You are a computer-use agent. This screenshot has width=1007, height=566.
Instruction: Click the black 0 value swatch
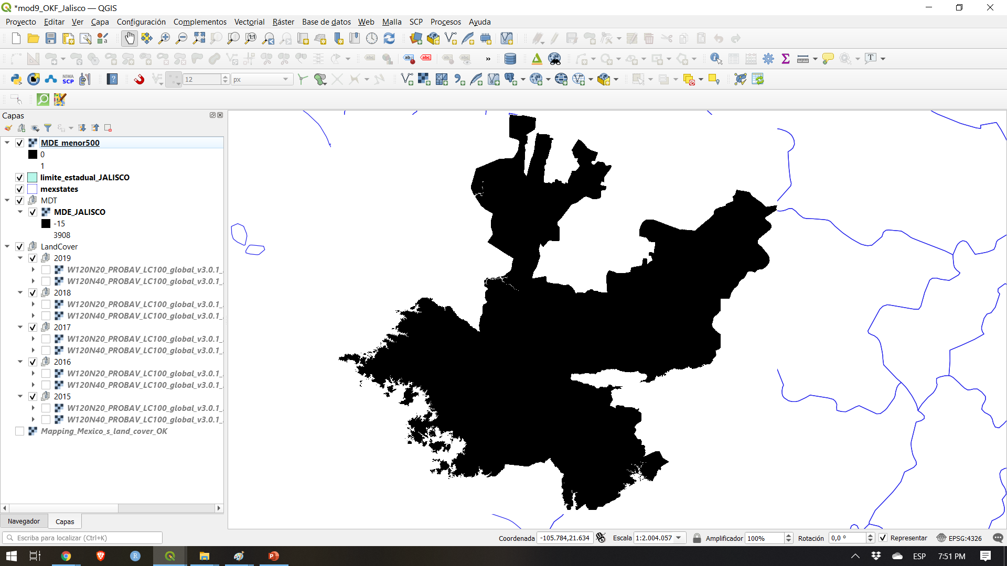pos(33,154)
